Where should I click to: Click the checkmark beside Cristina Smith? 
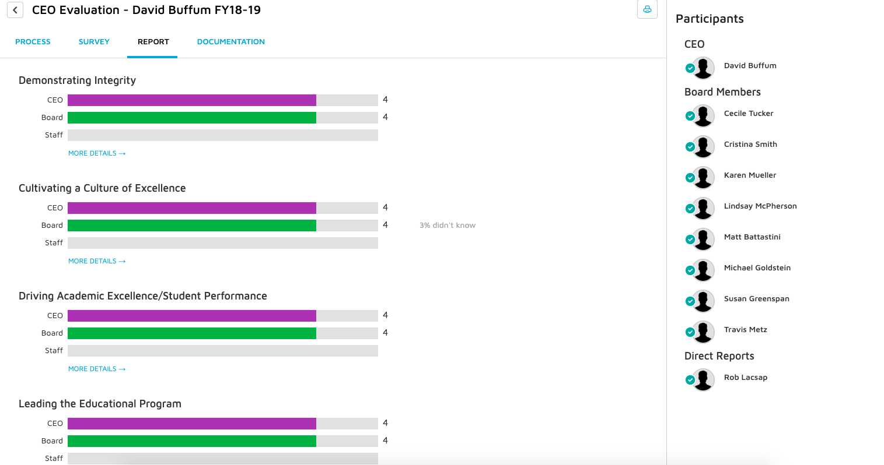click(x=690, y=147)
